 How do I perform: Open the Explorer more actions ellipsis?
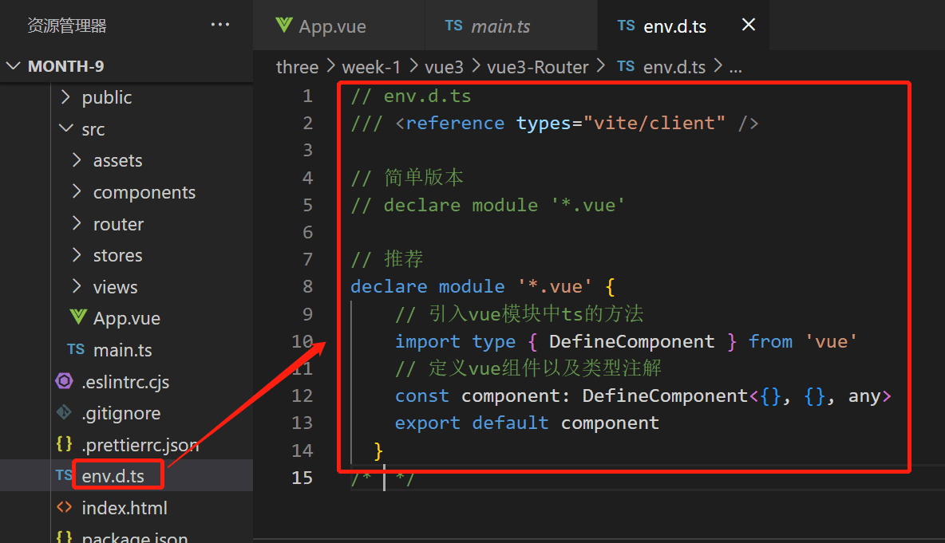click(x=220, y=26)
